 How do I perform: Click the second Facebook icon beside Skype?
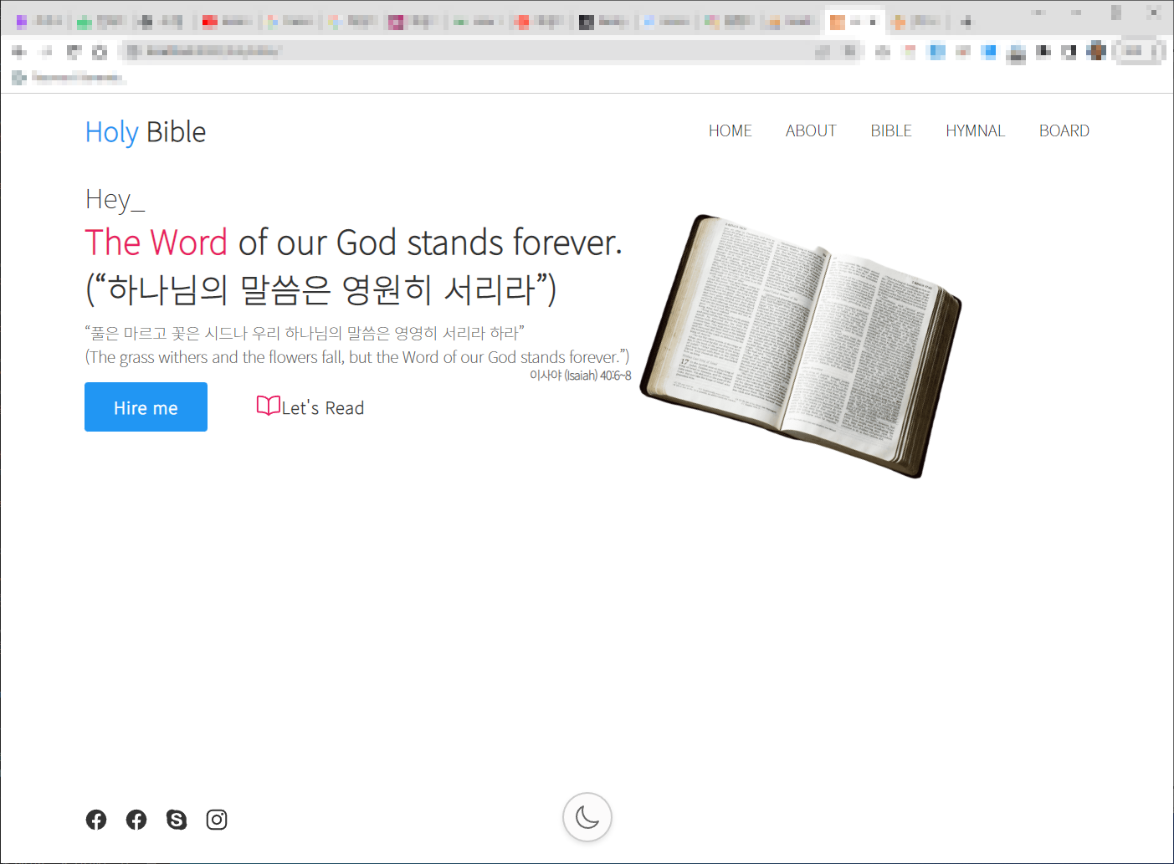point(136,820)
